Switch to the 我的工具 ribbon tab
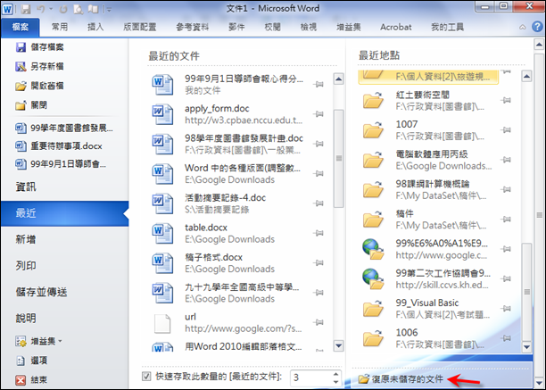This screenshot has width=546, height=390. click(x=448, y=27)
